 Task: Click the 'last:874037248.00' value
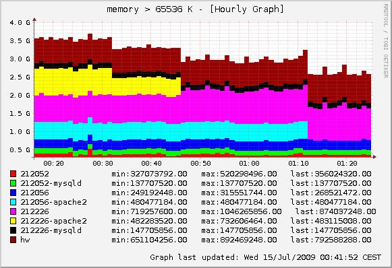click(336, 211)
